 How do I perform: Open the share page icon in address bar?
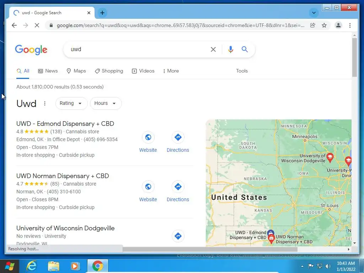[313, 25]
